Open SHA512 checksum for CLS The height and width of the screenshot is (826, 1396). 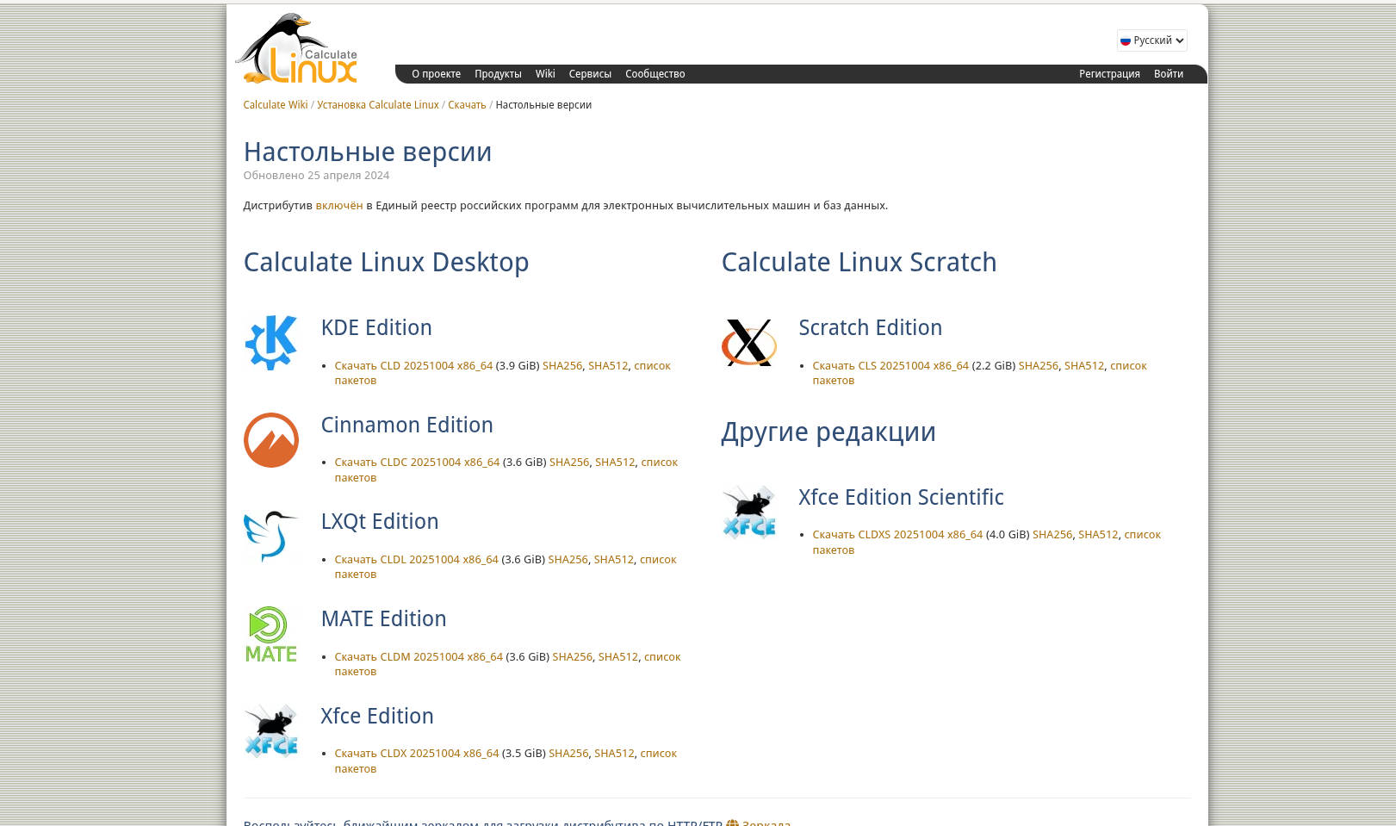point(1084,366)
